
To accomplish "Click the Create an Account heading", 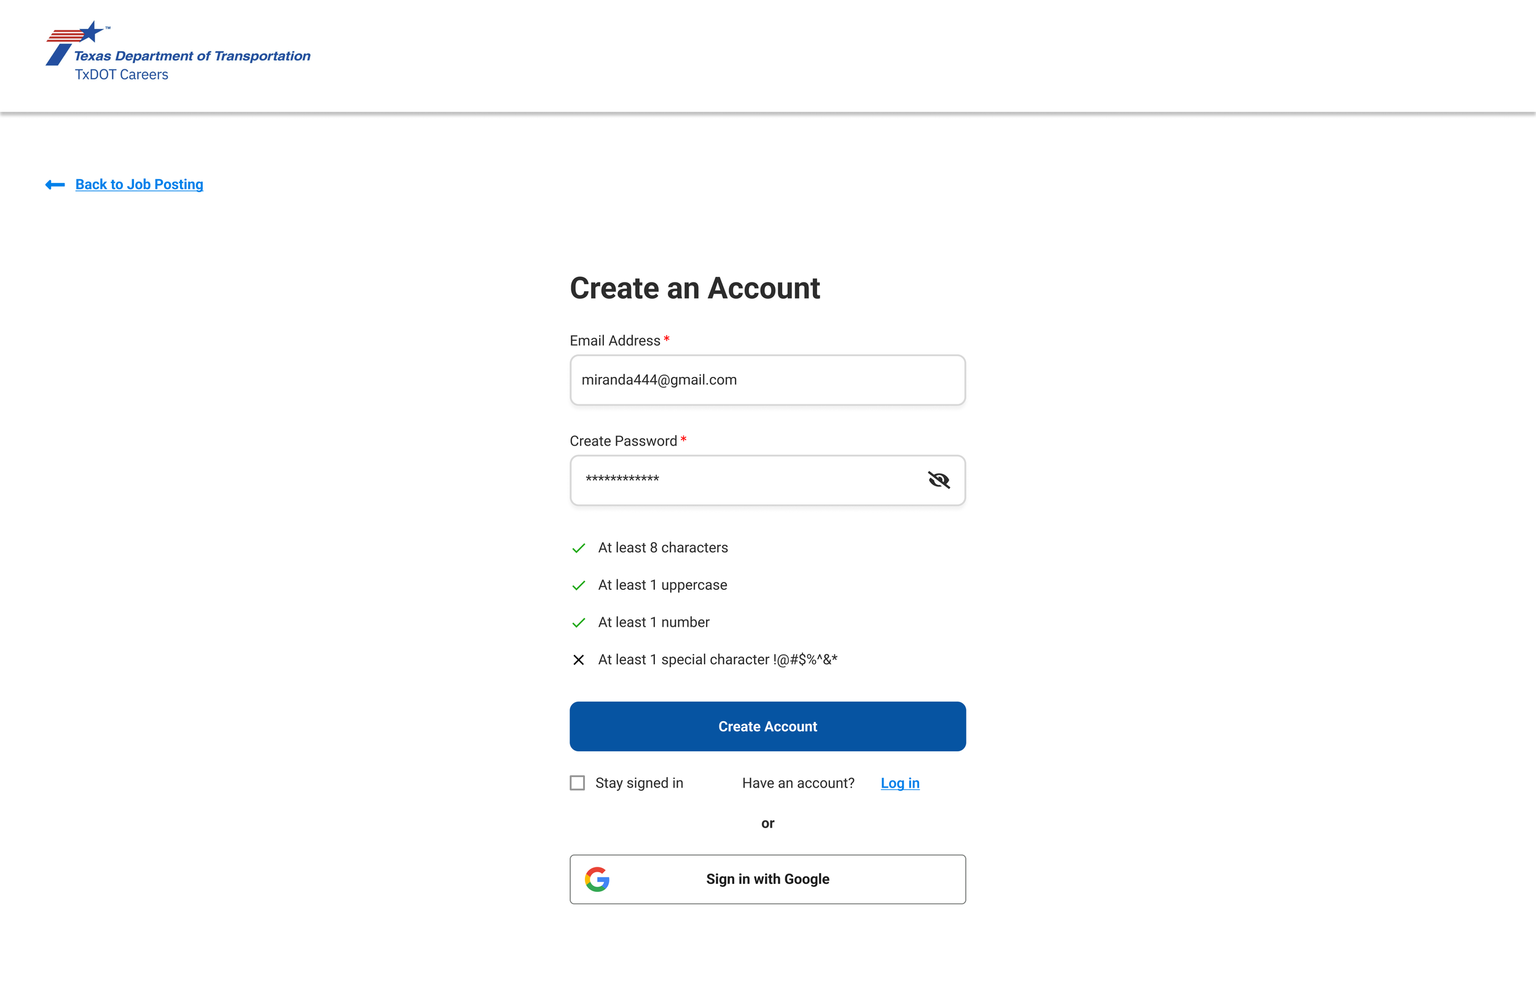I will pyautogui.click(x=694, y=288).
